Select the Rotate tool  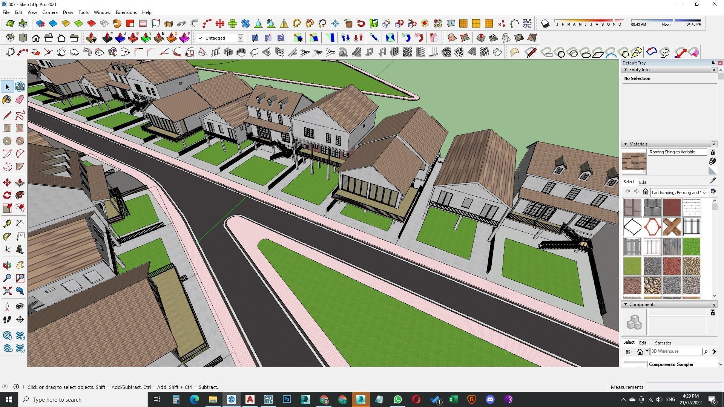[7, 195]
